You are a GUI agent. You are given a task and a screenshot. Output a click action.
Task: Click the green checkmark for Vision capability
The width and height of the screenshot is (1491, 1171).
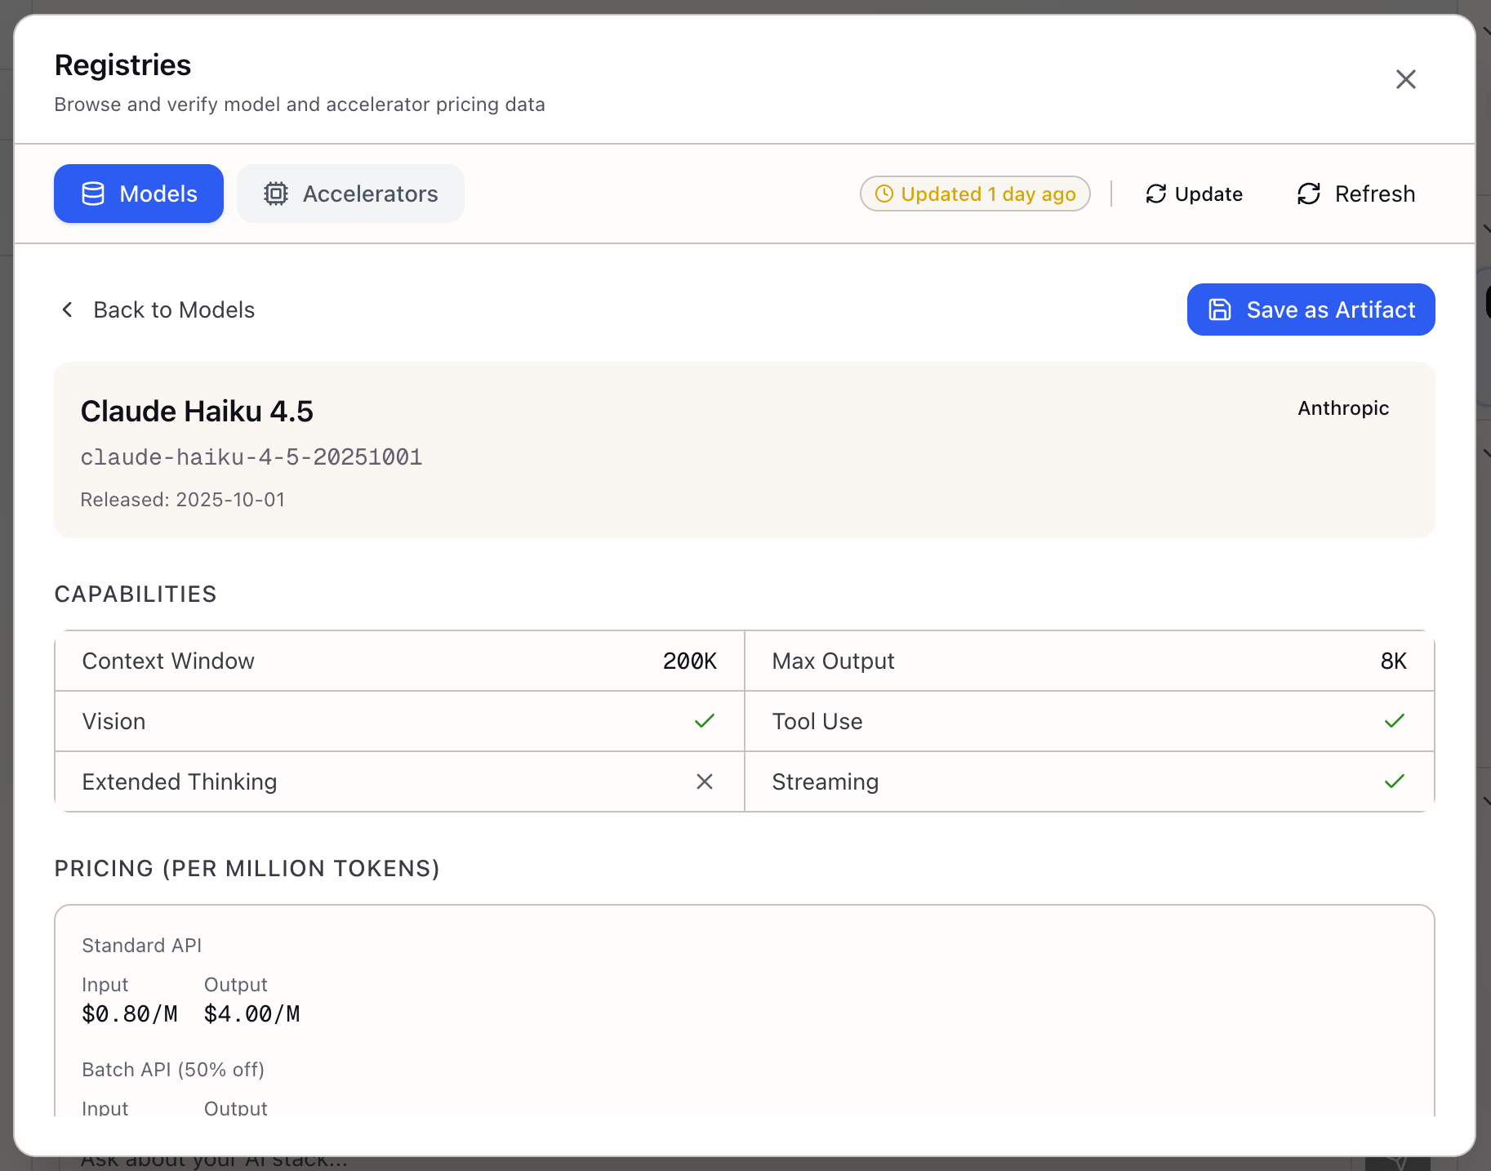(704, 720)
